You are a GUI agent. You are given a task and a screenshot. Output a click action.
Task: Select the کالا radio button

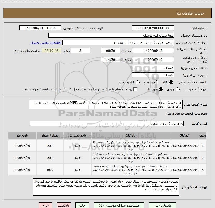click(171, 82)
